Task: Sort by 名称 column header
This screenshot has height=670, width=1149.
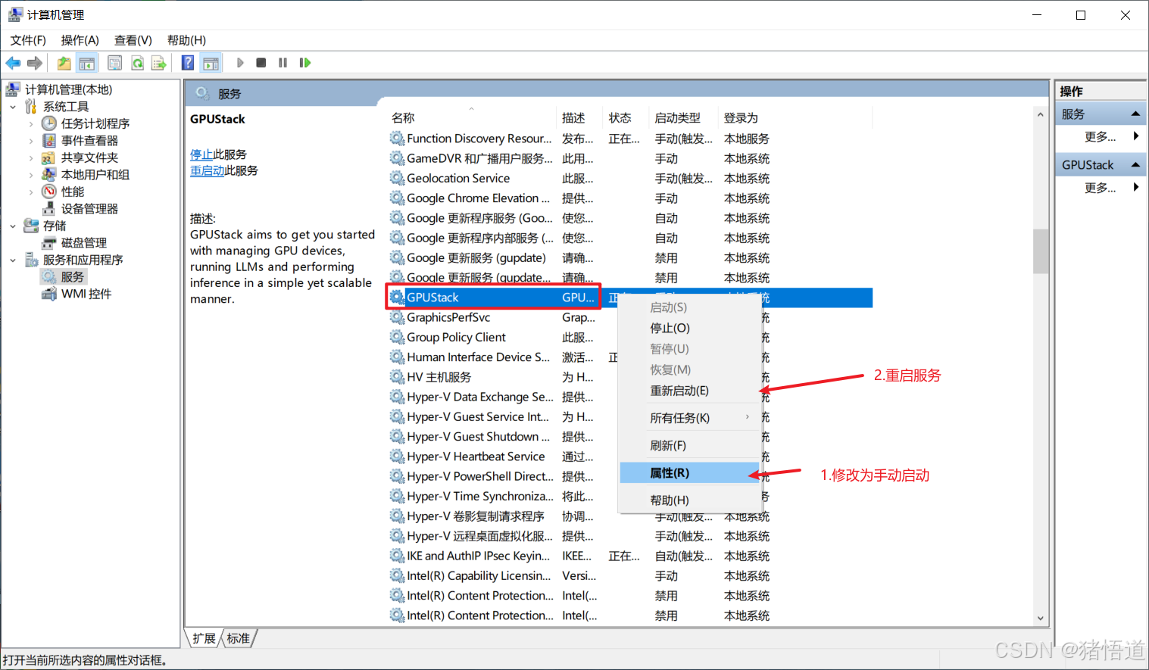Action: click(471, 118)
